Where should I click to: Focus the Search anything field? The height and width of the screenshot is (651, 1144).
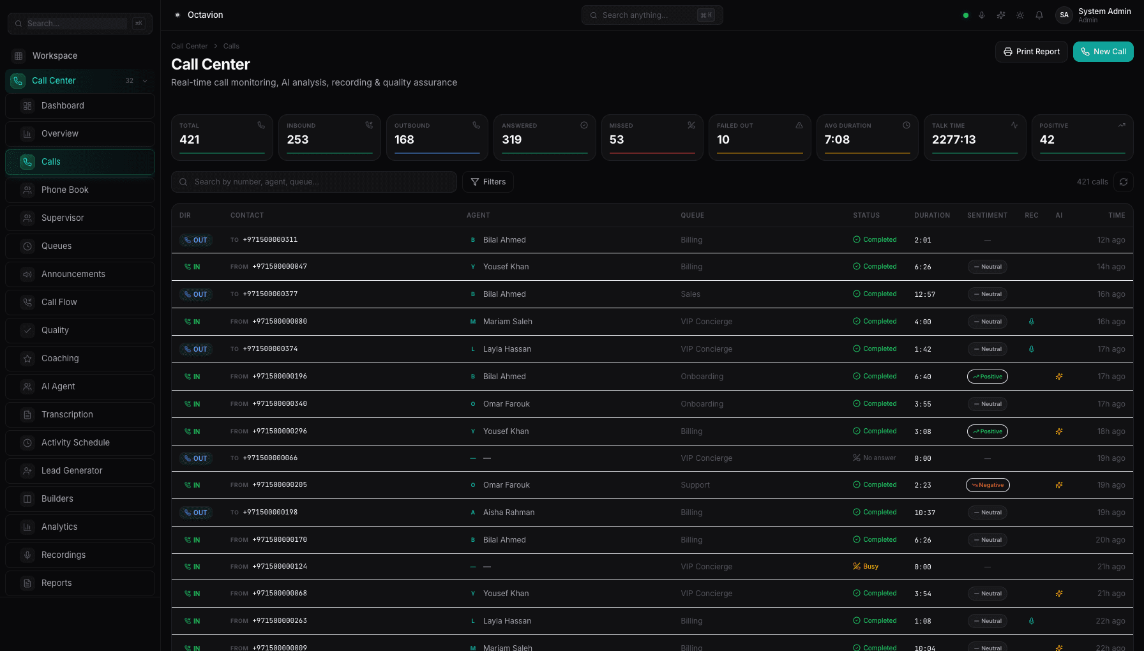click(652, 15)
